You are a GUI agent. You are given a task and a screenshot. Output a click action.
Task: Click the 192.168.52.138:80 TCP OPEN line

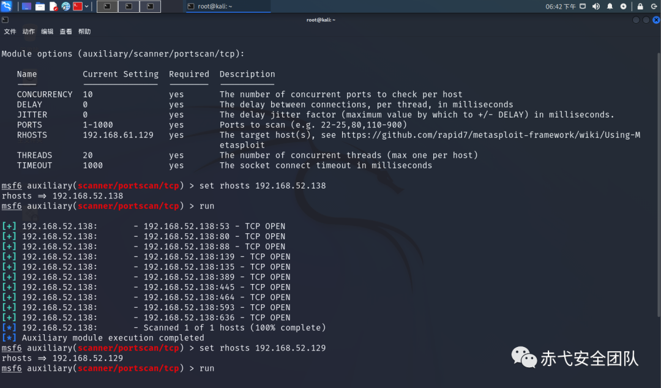pyautogui.click(x=143, y=237)
